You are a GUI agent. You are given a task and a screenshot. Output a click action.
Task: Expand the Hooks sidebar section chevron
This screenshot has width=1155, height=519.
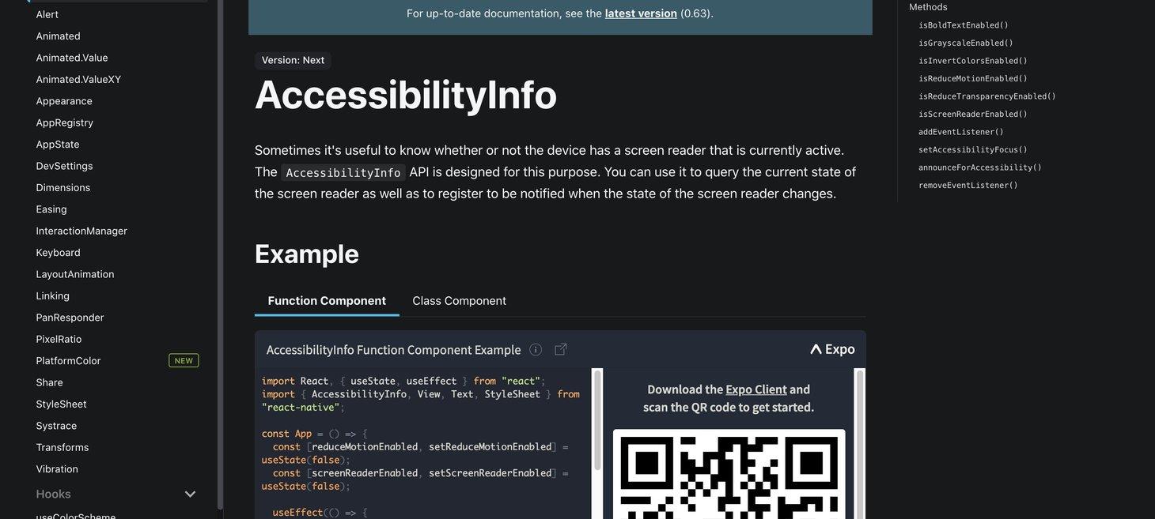tap(190, 495)
